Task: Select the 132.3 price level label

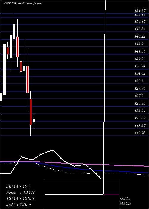Action: point(139,81)
